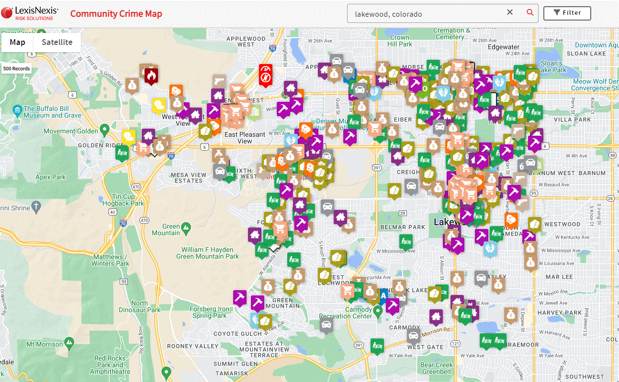Click the Edgewater city label

(x=504, y=47)
